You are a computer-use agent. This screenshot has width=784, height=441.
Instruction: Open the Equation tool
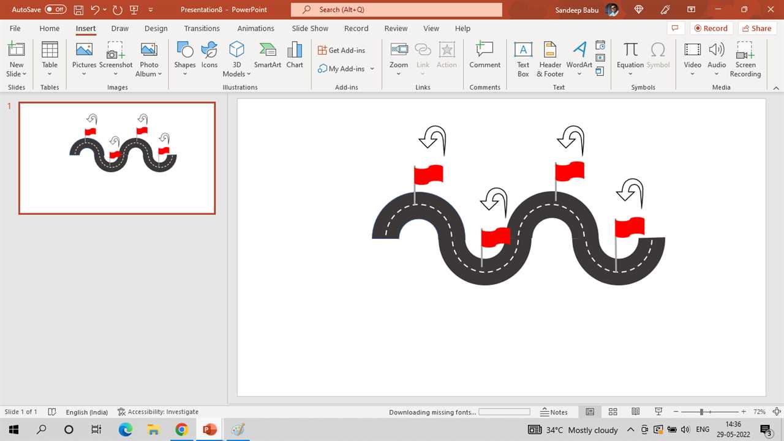[630, 56]
